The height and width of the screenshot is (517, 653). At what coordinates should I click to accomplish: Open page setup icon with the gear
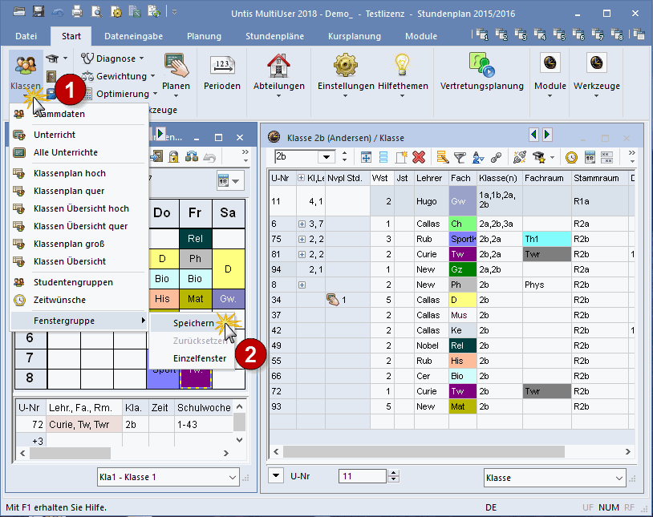[116, 12]
